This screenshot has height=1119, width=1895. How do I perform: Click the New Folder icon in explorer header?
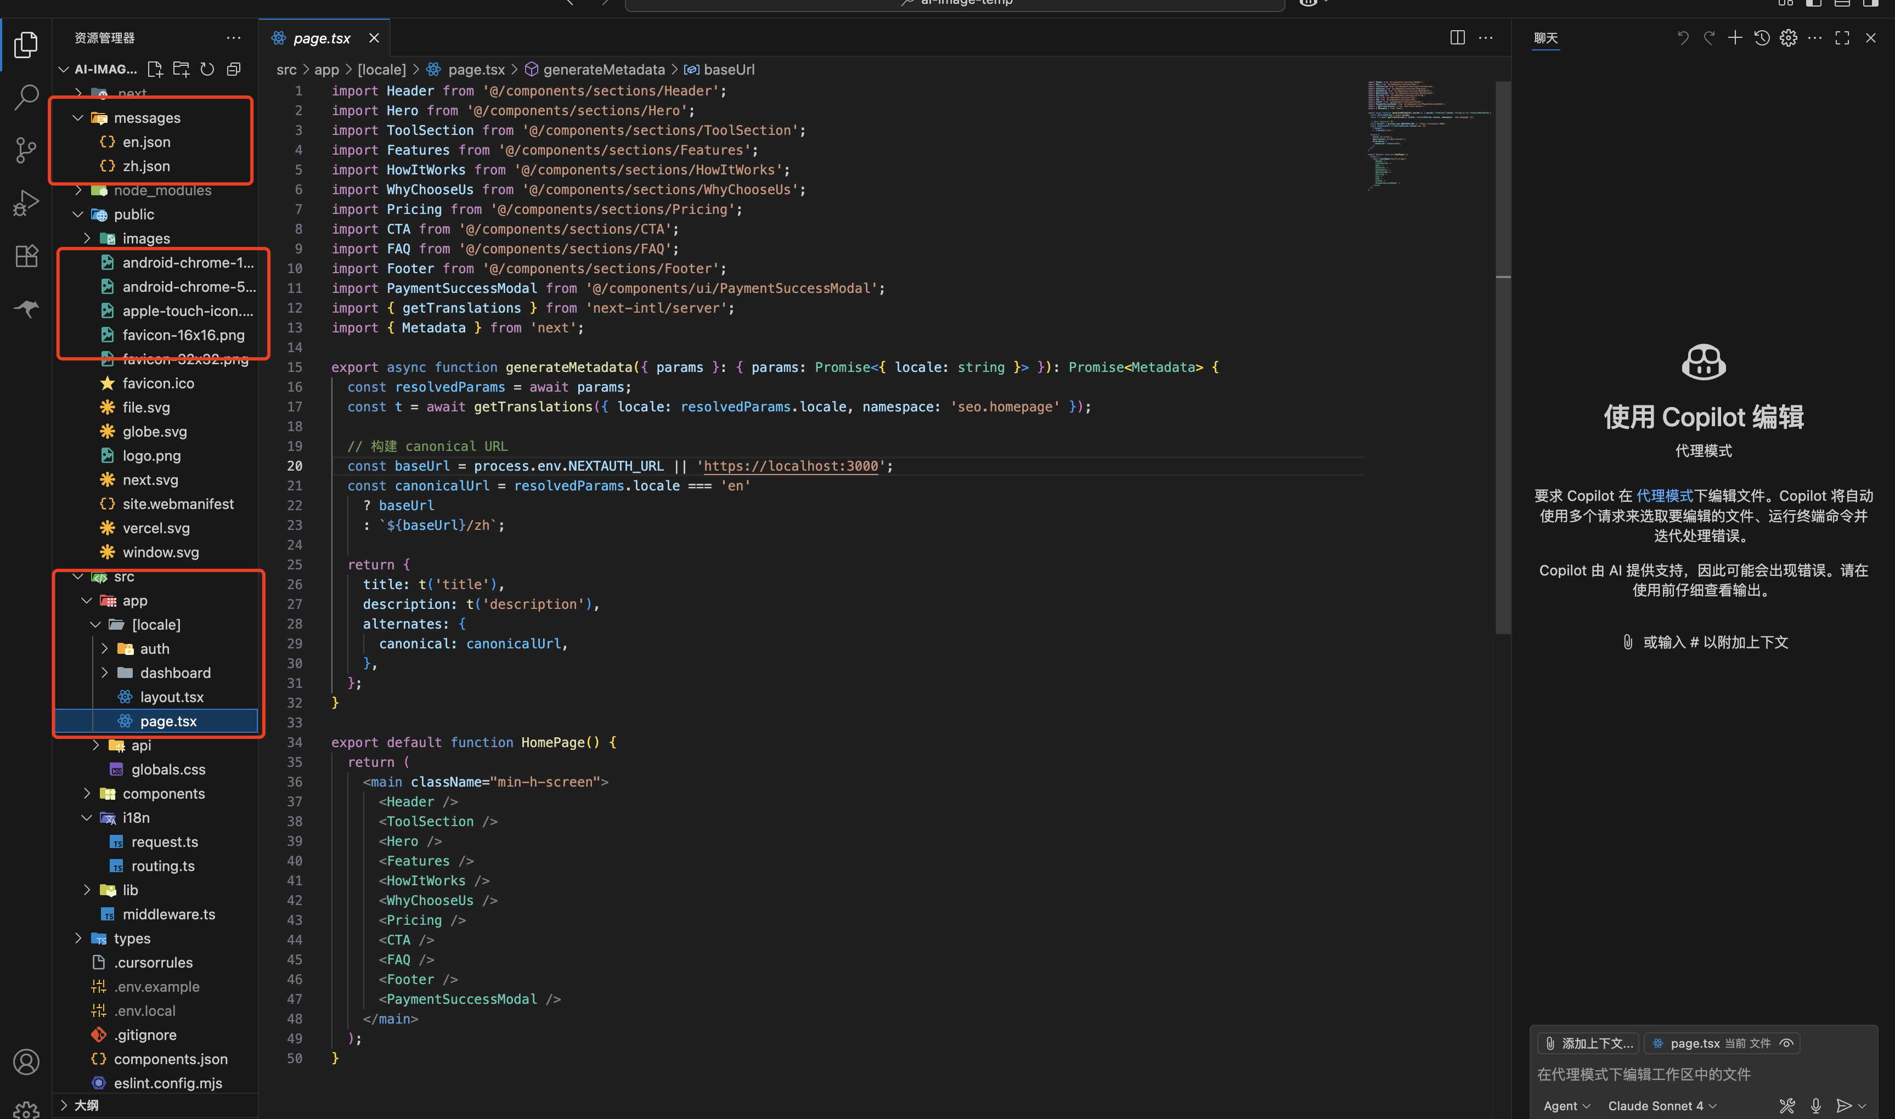click(x=181, y=69)
